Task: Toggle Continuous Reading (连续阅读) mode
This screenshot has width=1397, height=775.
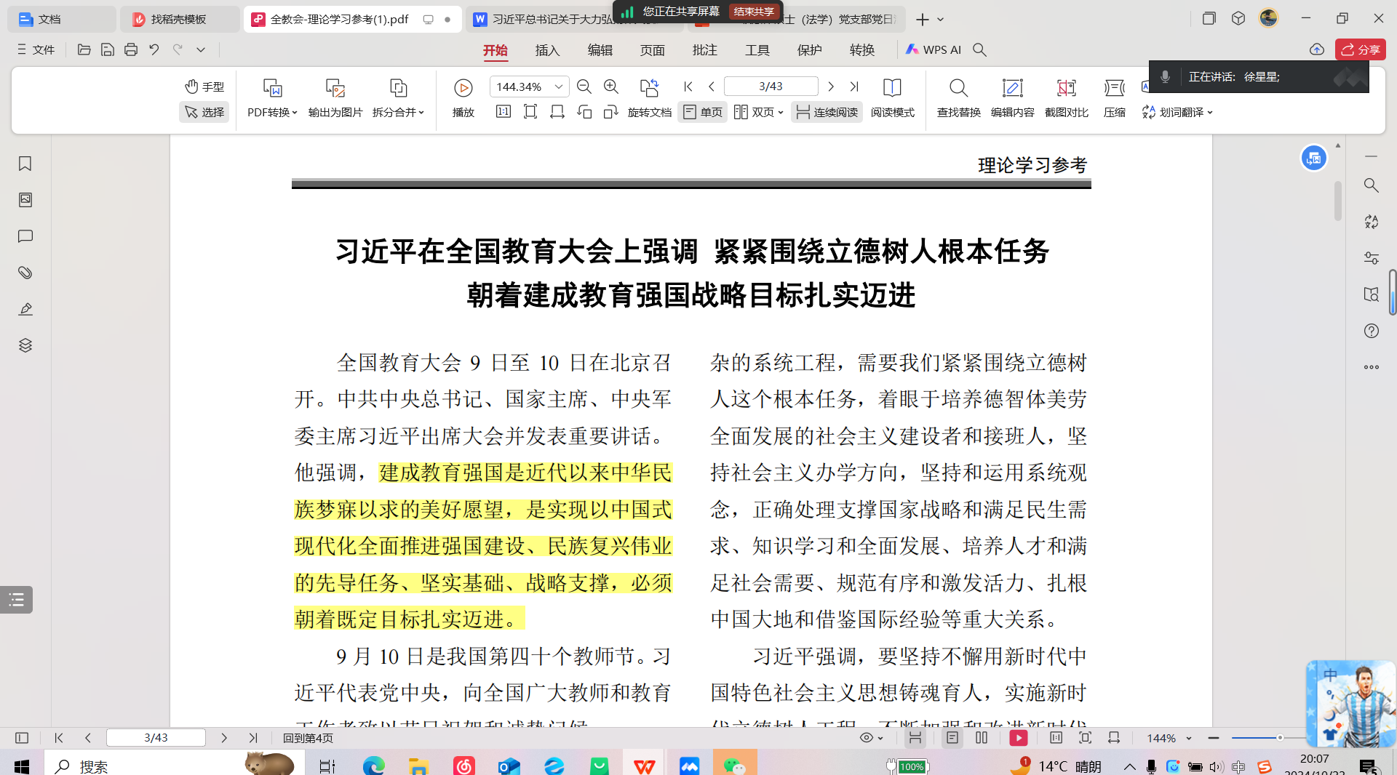Action: pos(827,112)
